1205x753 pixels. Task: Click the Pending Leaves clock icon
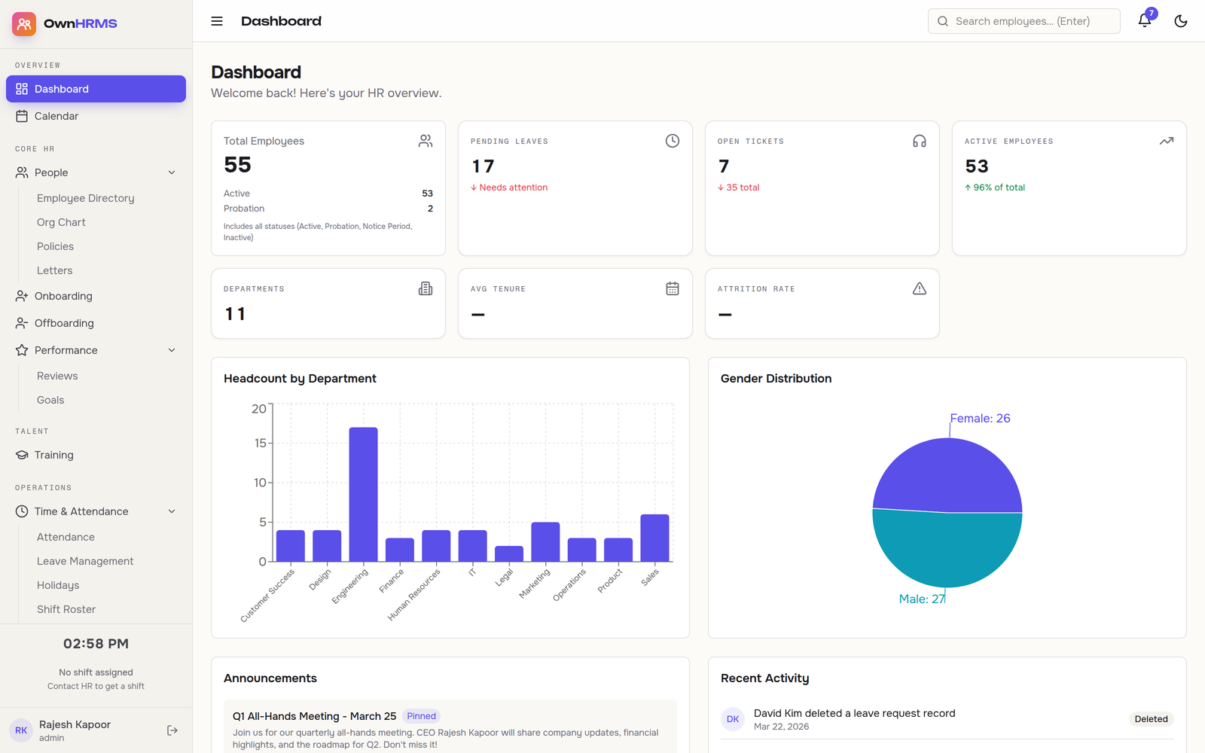673,141
